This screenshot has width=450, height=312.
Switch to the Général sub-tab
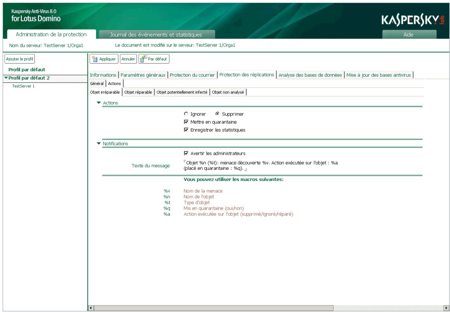97,84
